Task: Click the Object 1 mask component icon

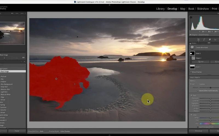Action: (193, 58)
